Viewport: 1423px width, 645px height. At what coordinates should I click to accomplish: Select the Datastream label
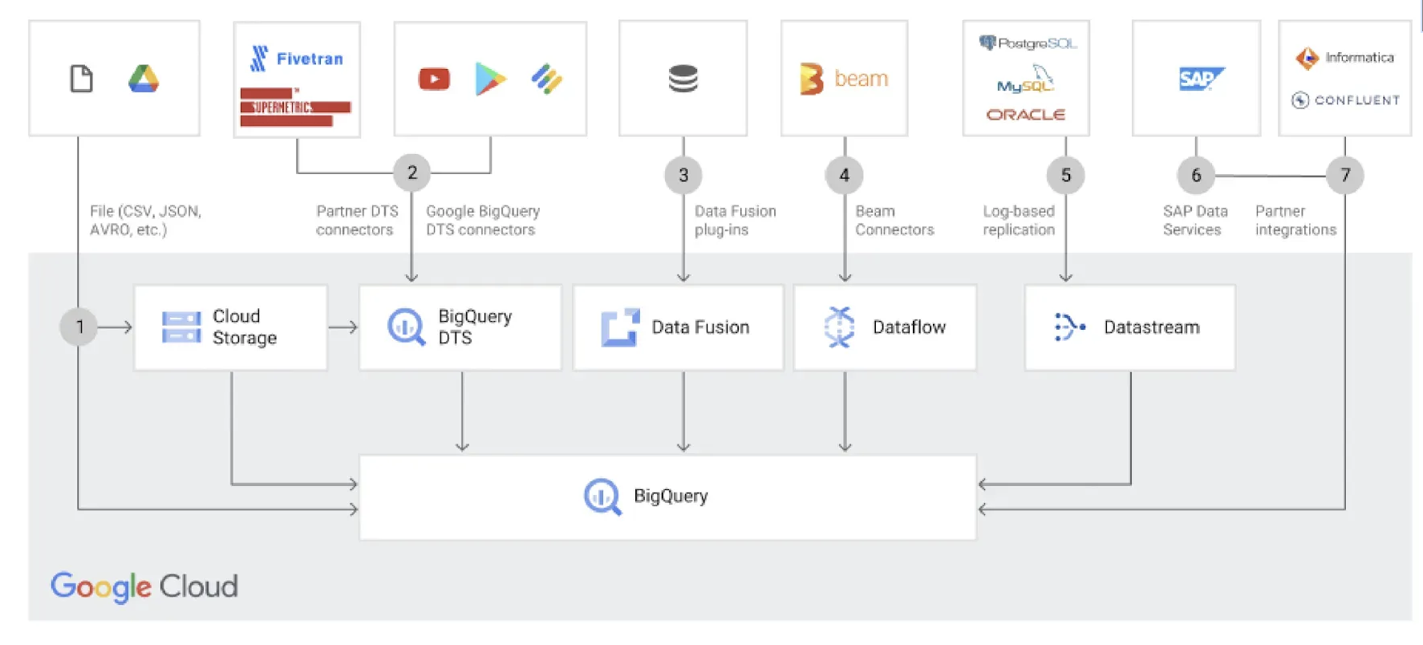coord(1152,327)
